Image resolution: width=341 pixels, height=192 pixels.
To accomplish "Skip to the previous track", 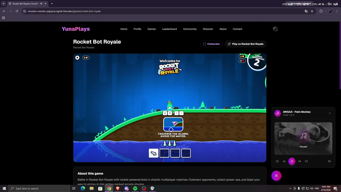I will pos(277,161).
